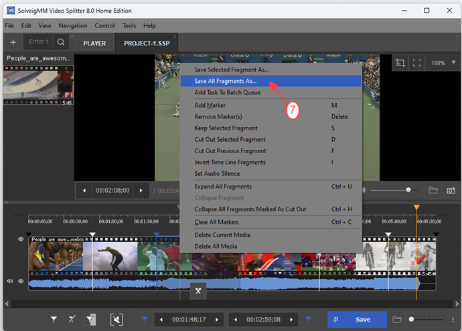Choose Collapse All Fragments Marked As Cut Out
This screenshot has height=331, width=462.
271,209
